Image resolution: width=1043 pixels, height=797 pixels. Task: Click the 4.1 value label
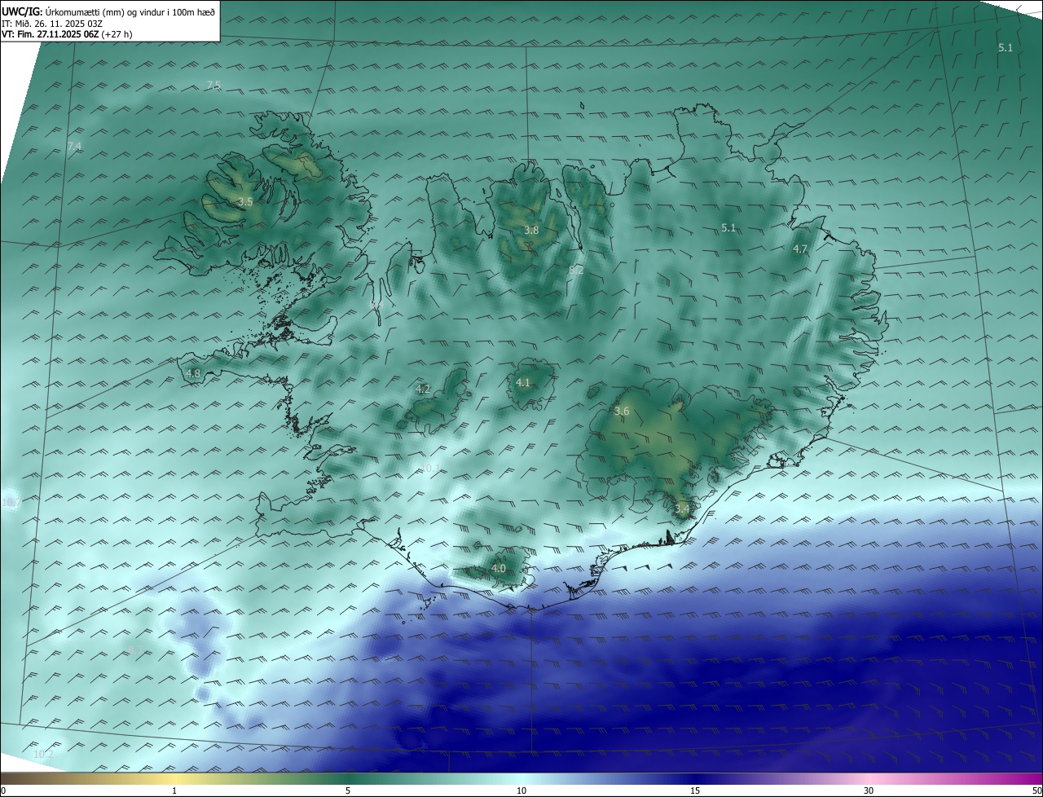click(x=523, y=381)
